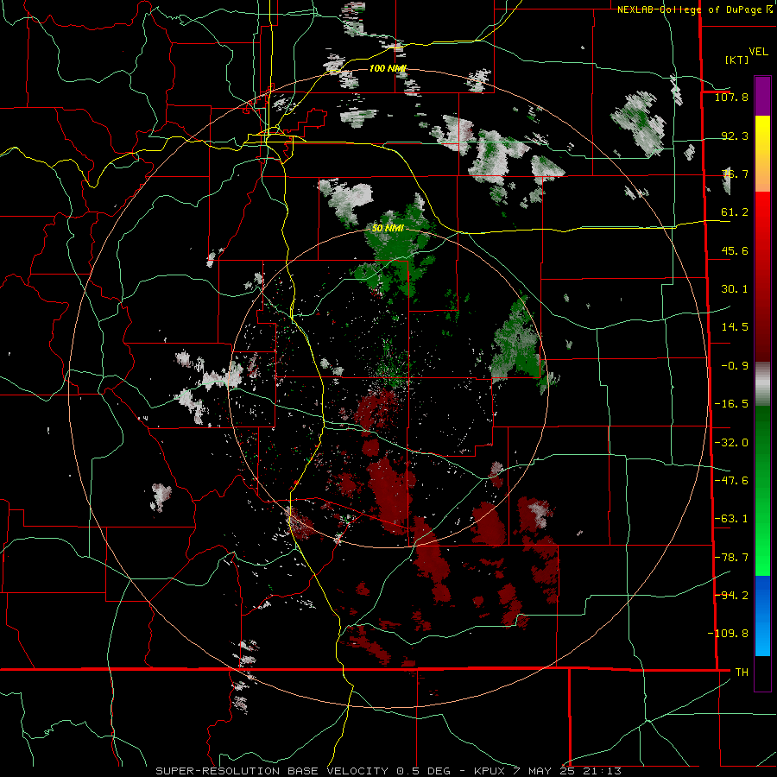Pick the gray near-zero segment of color bar
777x777 pixels.
(x=762, y=382)
